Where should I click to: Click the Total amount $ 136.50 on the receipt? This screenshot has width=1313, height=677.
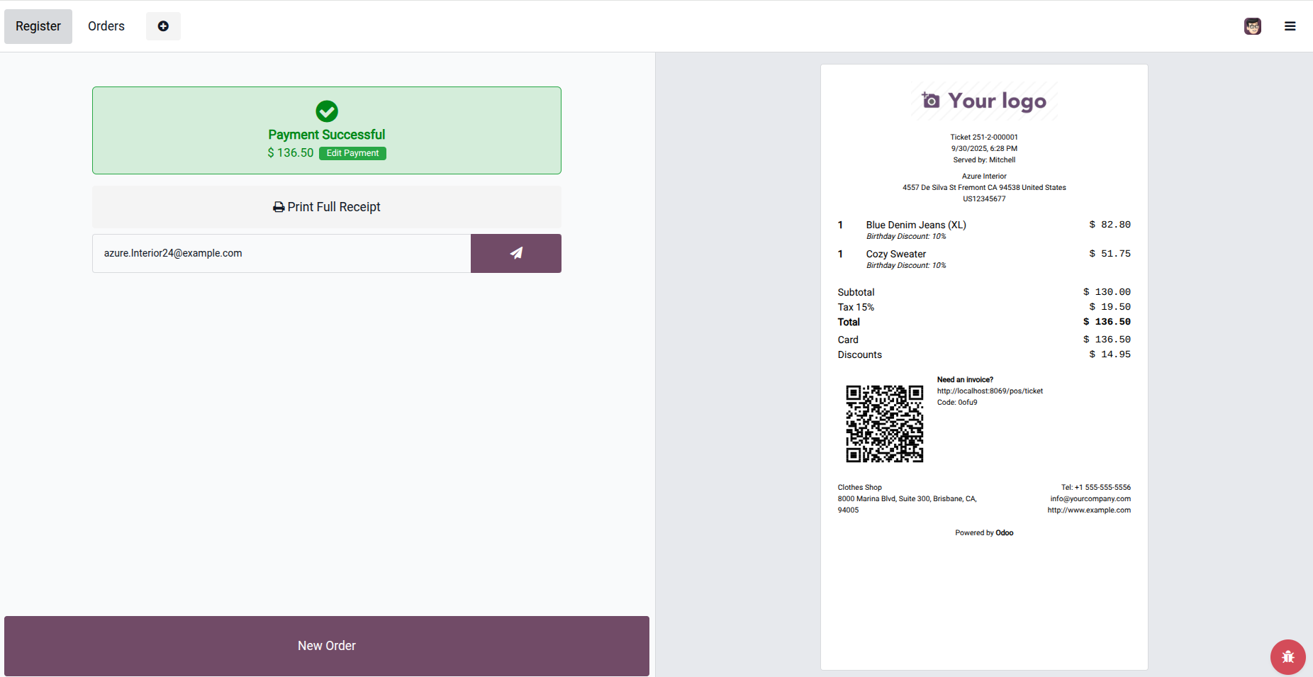[1107, 322]
